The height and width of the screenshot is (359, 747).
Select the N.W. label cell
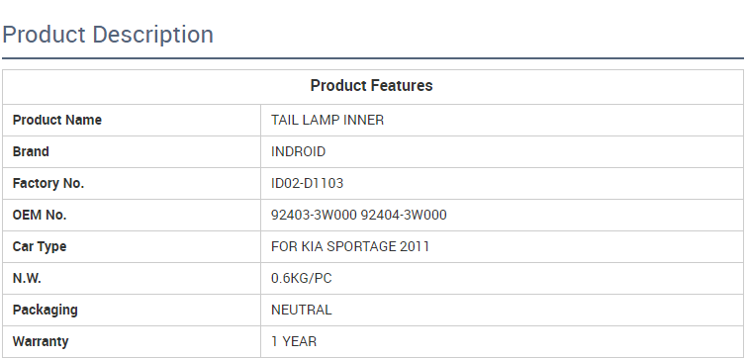(x=132, y=278)
